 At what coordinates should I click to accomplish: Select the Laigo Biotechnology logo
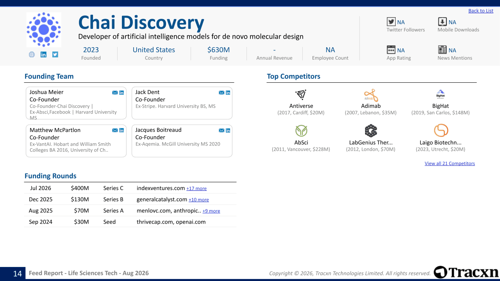click(441, 130)
